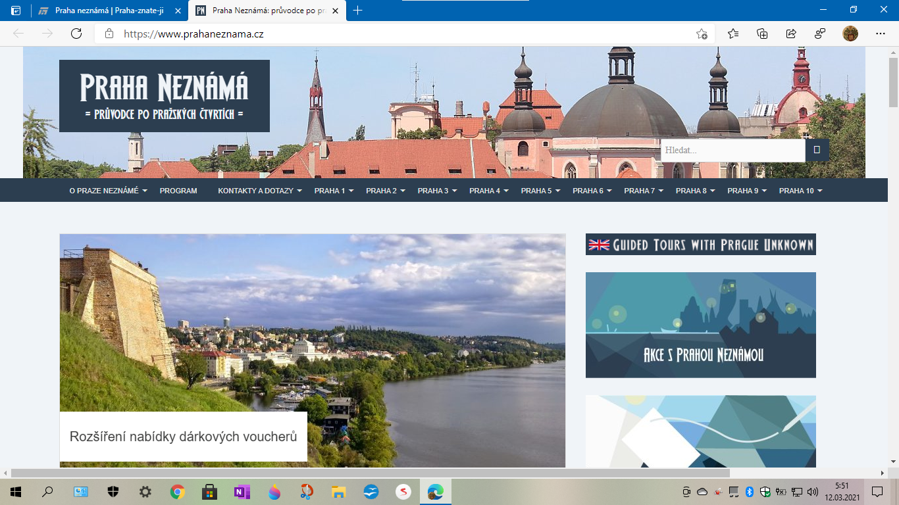This screenshot has height=505, width=899.
Task: Reload the page with refresh icon
Action: pyautogui.click(x=76, y=34)
